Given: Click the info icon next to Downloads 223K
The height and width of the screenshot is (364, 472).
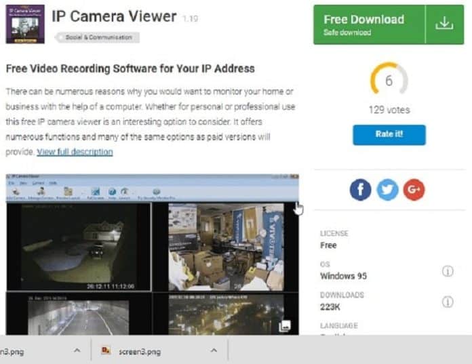Looking at the screenshot, I should pos(448,302).
